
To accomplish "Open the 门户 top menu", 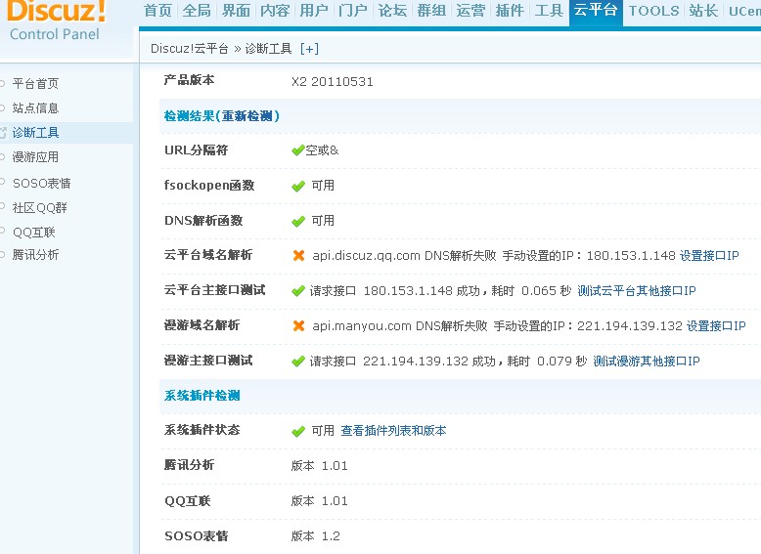I will pyautogui.click(x=353, y=10).
